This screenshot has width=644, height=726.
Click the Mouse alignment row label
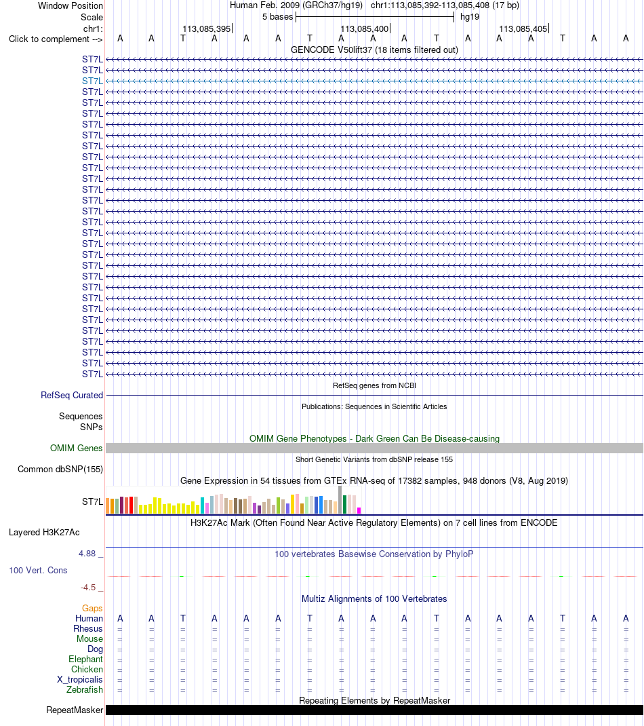click(x=89, y=639)
